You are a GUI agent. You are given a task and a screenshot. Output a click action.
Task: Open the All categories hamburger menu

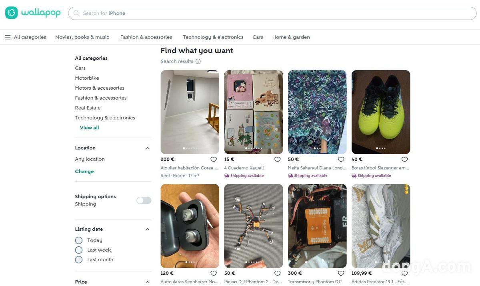click(8, 37)
